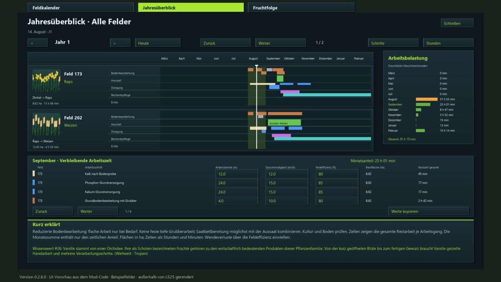Click the purple bar in Feld 202 timeline
This screenshot has width=501, height=282.
(x=281, y=135)
